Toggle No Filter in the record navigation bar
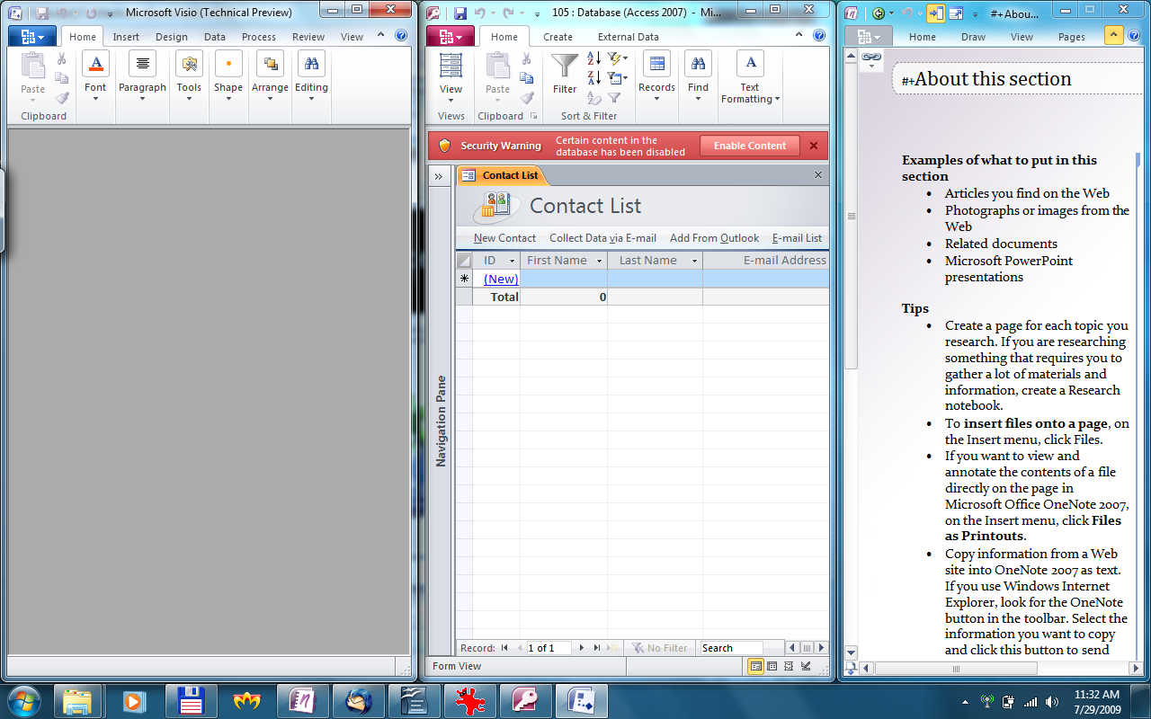Image resolution: width=1151 pixels, height=719 pixels. [x=661, y=647]
